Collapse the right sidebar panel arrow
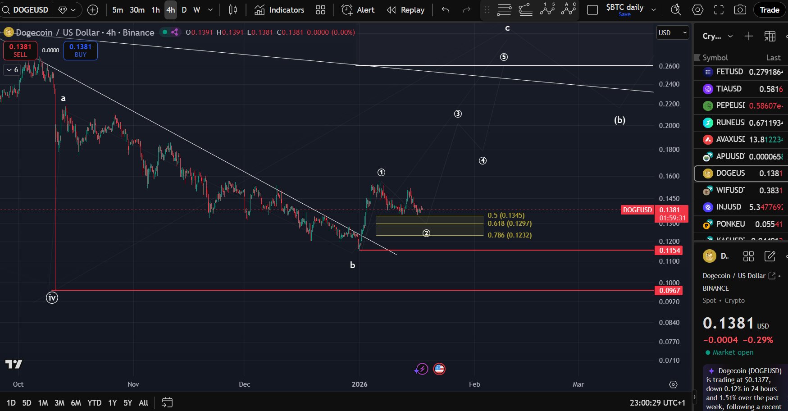This screenshot has height=411, width=788. point(694,397)
